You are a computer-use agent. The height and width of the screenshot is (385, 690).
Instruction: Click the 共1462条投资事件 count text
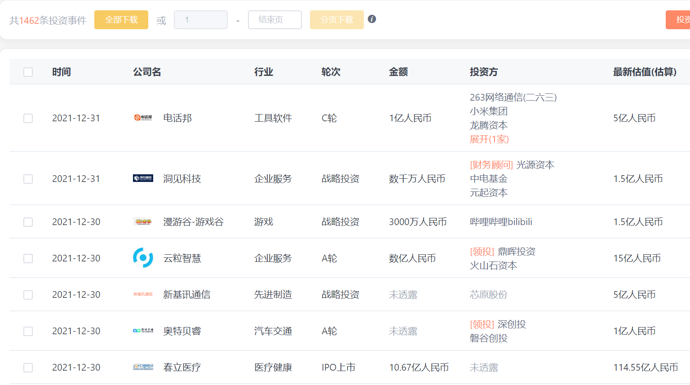(x=48, y=20)
